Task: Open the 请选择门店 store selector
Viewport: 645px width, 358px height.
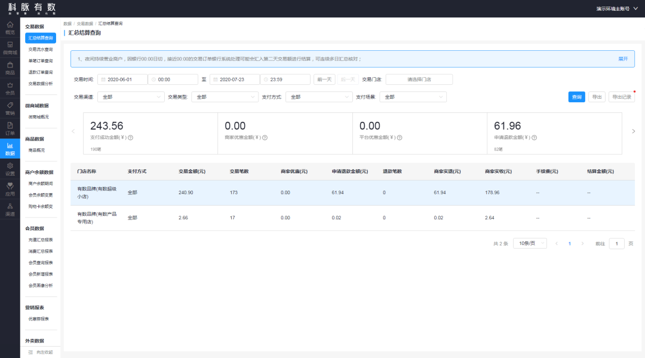Action: tap(419, 79)
